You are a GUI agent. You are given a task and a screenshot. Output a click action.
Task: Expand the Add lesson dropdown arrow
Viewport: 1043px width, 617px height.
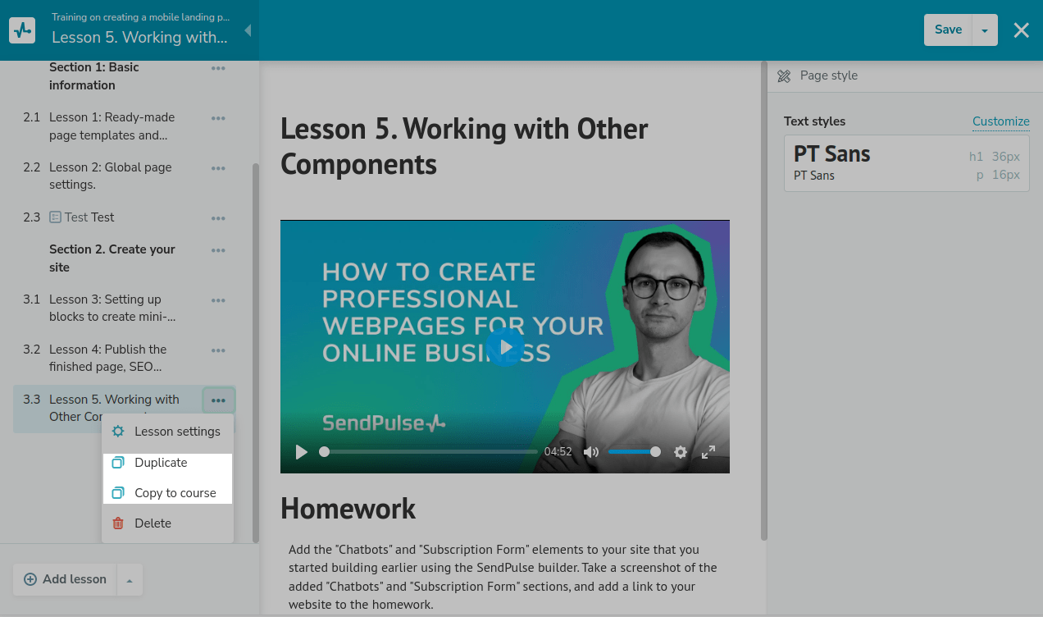pos(130,580)
